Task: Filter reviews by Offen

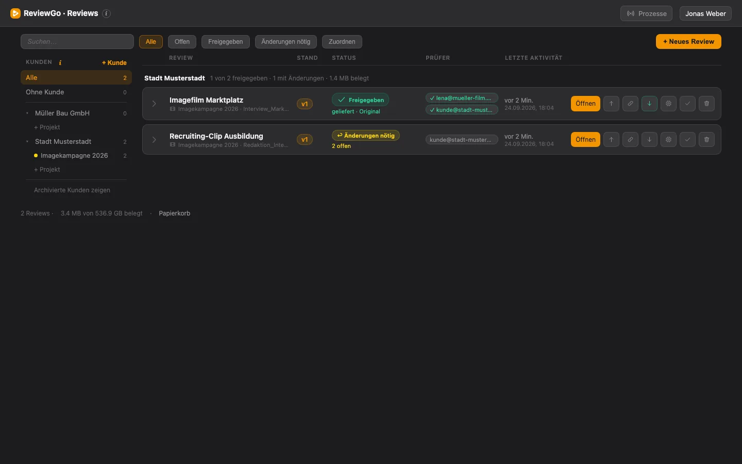Action: 182,42
